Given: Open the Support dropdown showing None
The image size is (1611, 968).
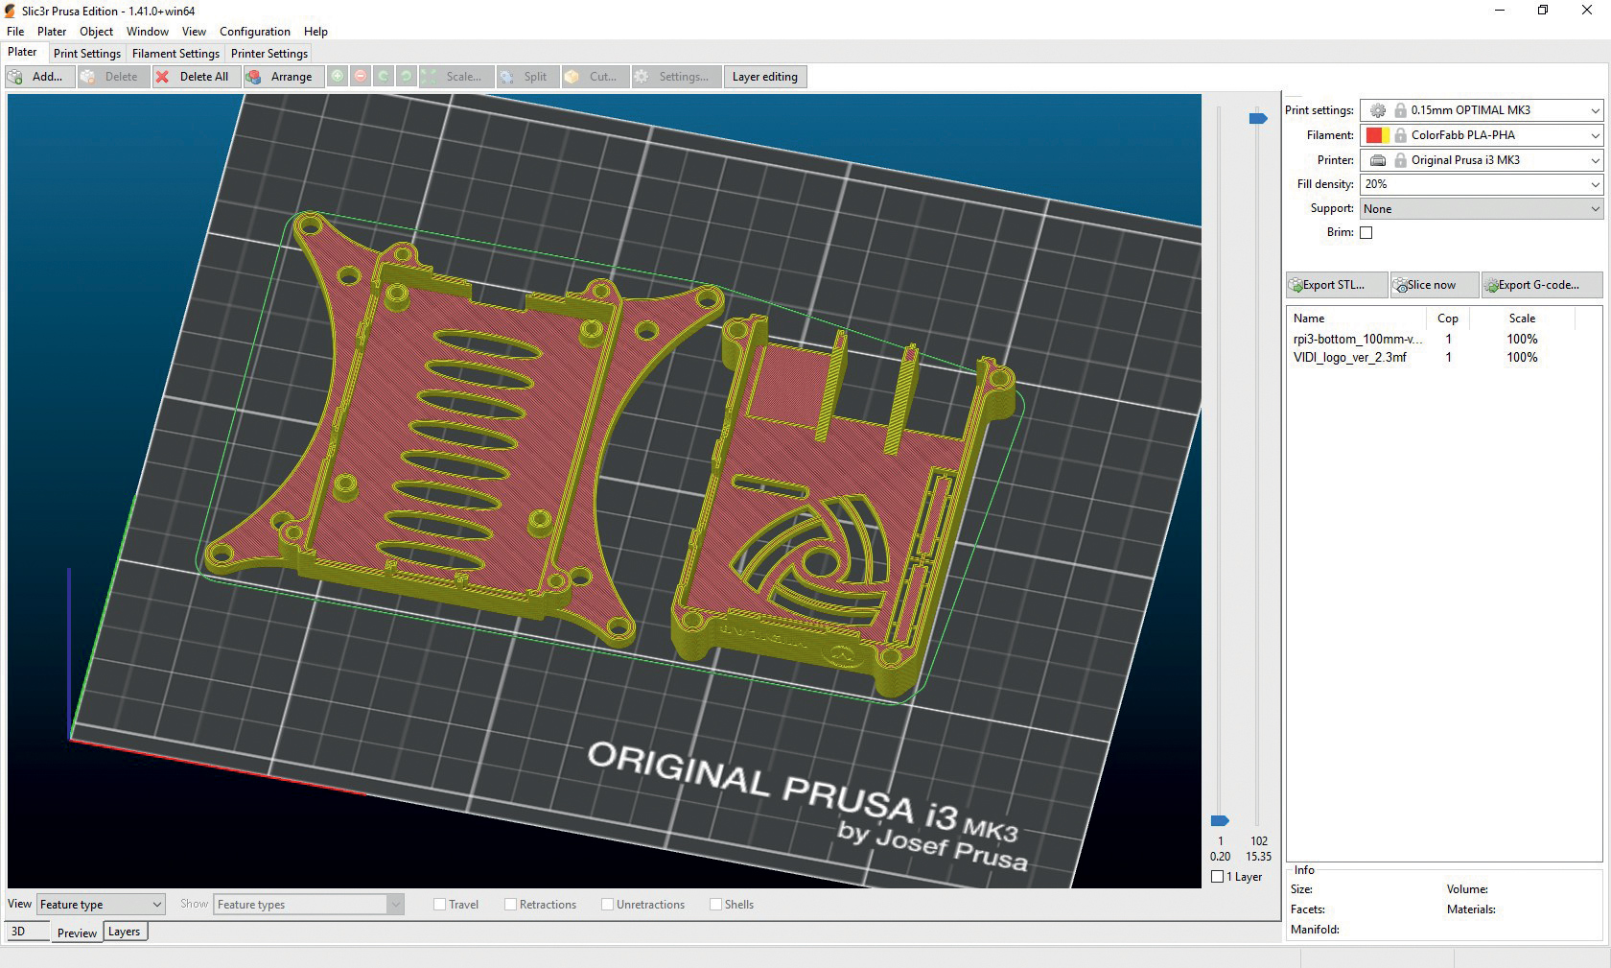Looking at the screenshot, I should click(1482, 209).
